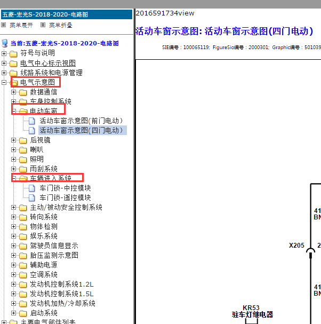Click the 菜单展开 expand-all button
The width and height of the screenshot is (321, 324).
click(21, 25)
